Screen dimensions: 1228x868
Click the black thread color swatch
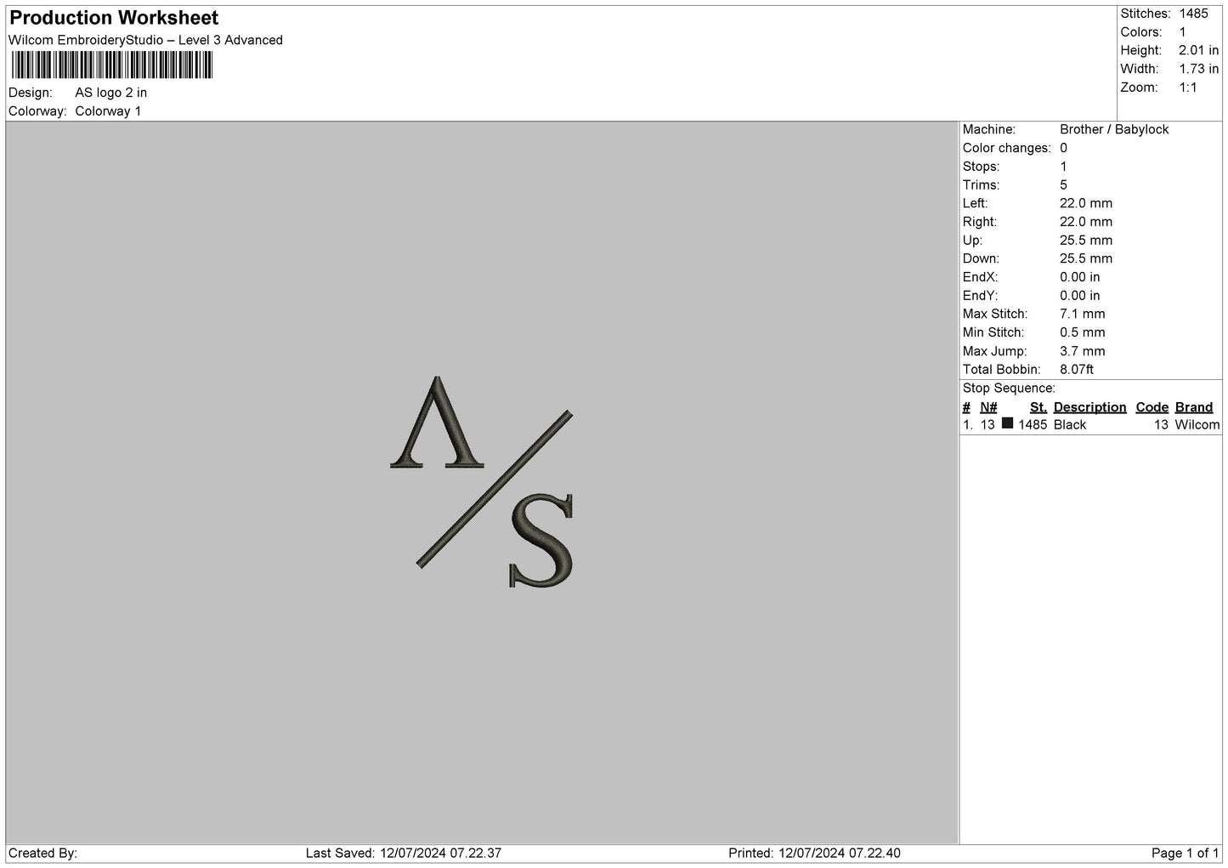(x=1007, y=423)
